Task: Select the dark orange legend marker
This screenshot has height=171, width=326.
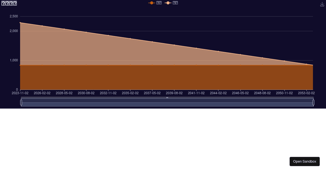Action: (x=152, y=3)
